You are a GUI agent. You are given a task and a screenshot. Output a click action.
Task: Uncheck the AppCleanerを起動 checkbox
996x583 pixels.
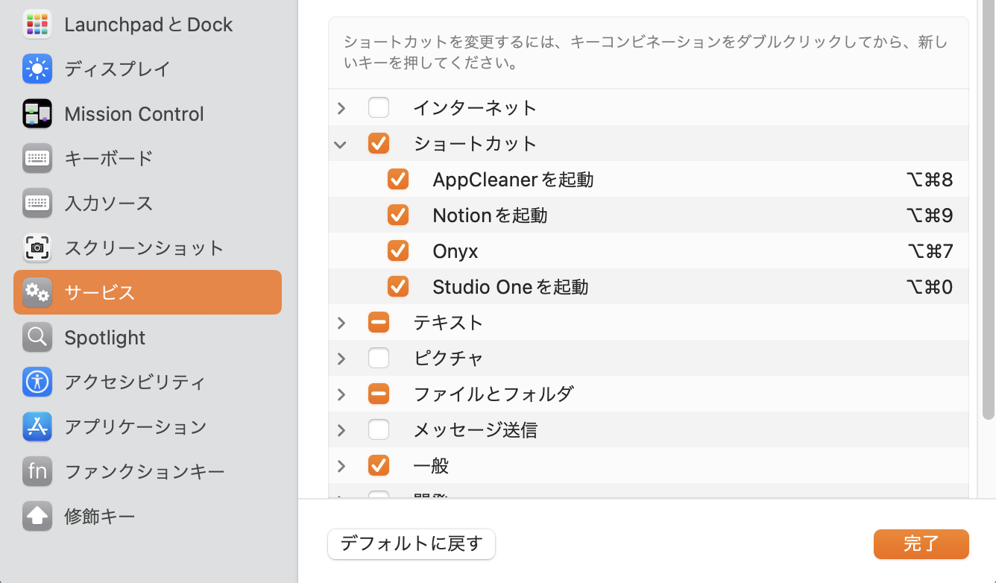click(398, 180)
